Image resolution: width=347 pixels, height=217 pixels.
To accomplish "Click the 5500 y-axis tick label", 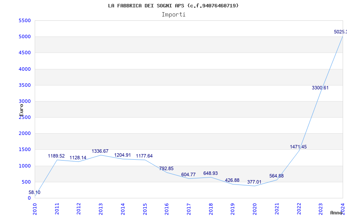I will (25, 20).
